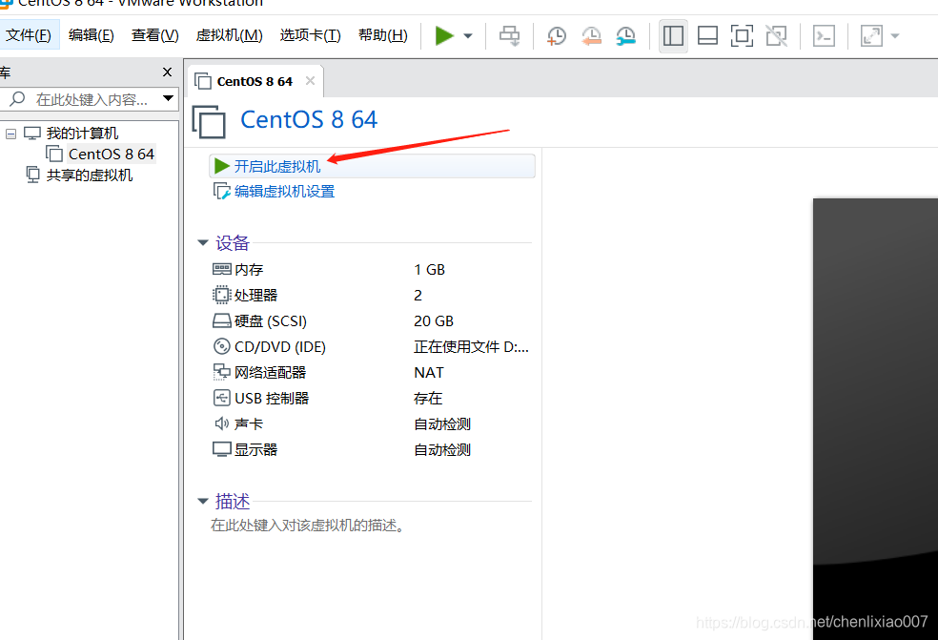Viewport: 938px width, 640px height.
Task: Click the 硬盘 (SCSI) device row
Action: point(371,320)
